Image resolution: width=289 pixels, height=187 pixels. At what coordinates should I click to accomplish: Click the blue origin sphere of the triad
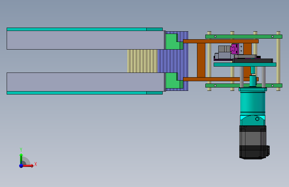click(x=21, y=166)
